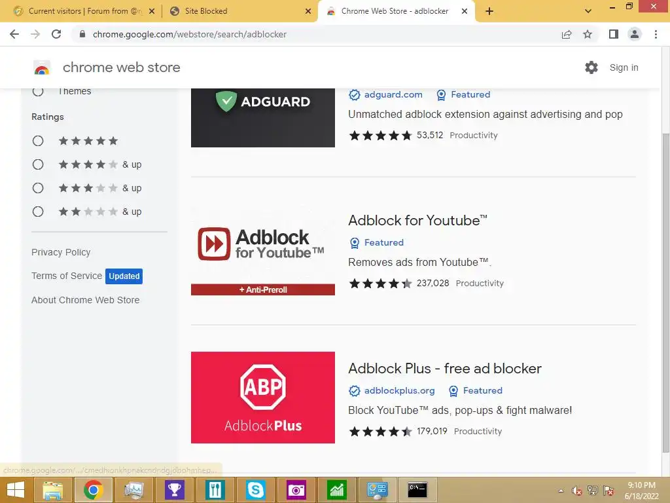Viewport: 670px width, 503px height.
Task: Open the trophy Sports taskbar icon
Action: 174,490
